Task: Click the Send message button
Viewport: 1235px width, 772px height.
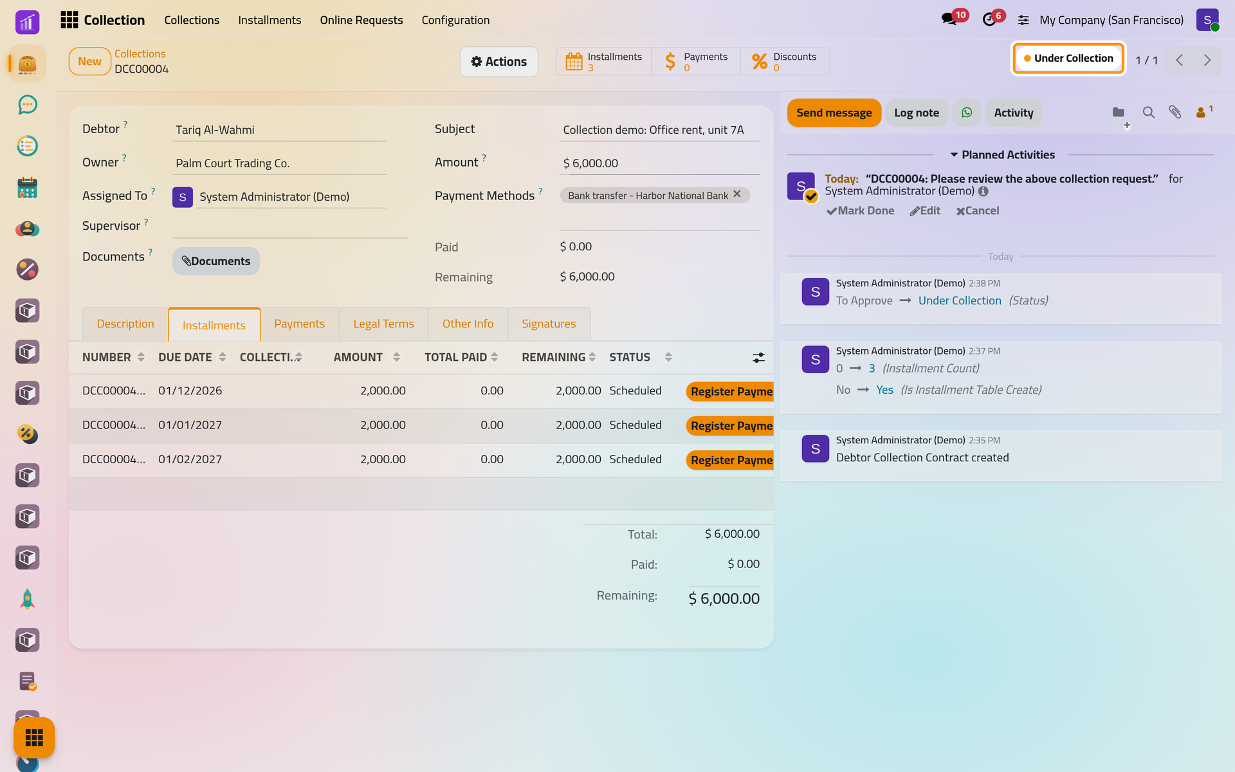Action: click(x=834, y=113)
